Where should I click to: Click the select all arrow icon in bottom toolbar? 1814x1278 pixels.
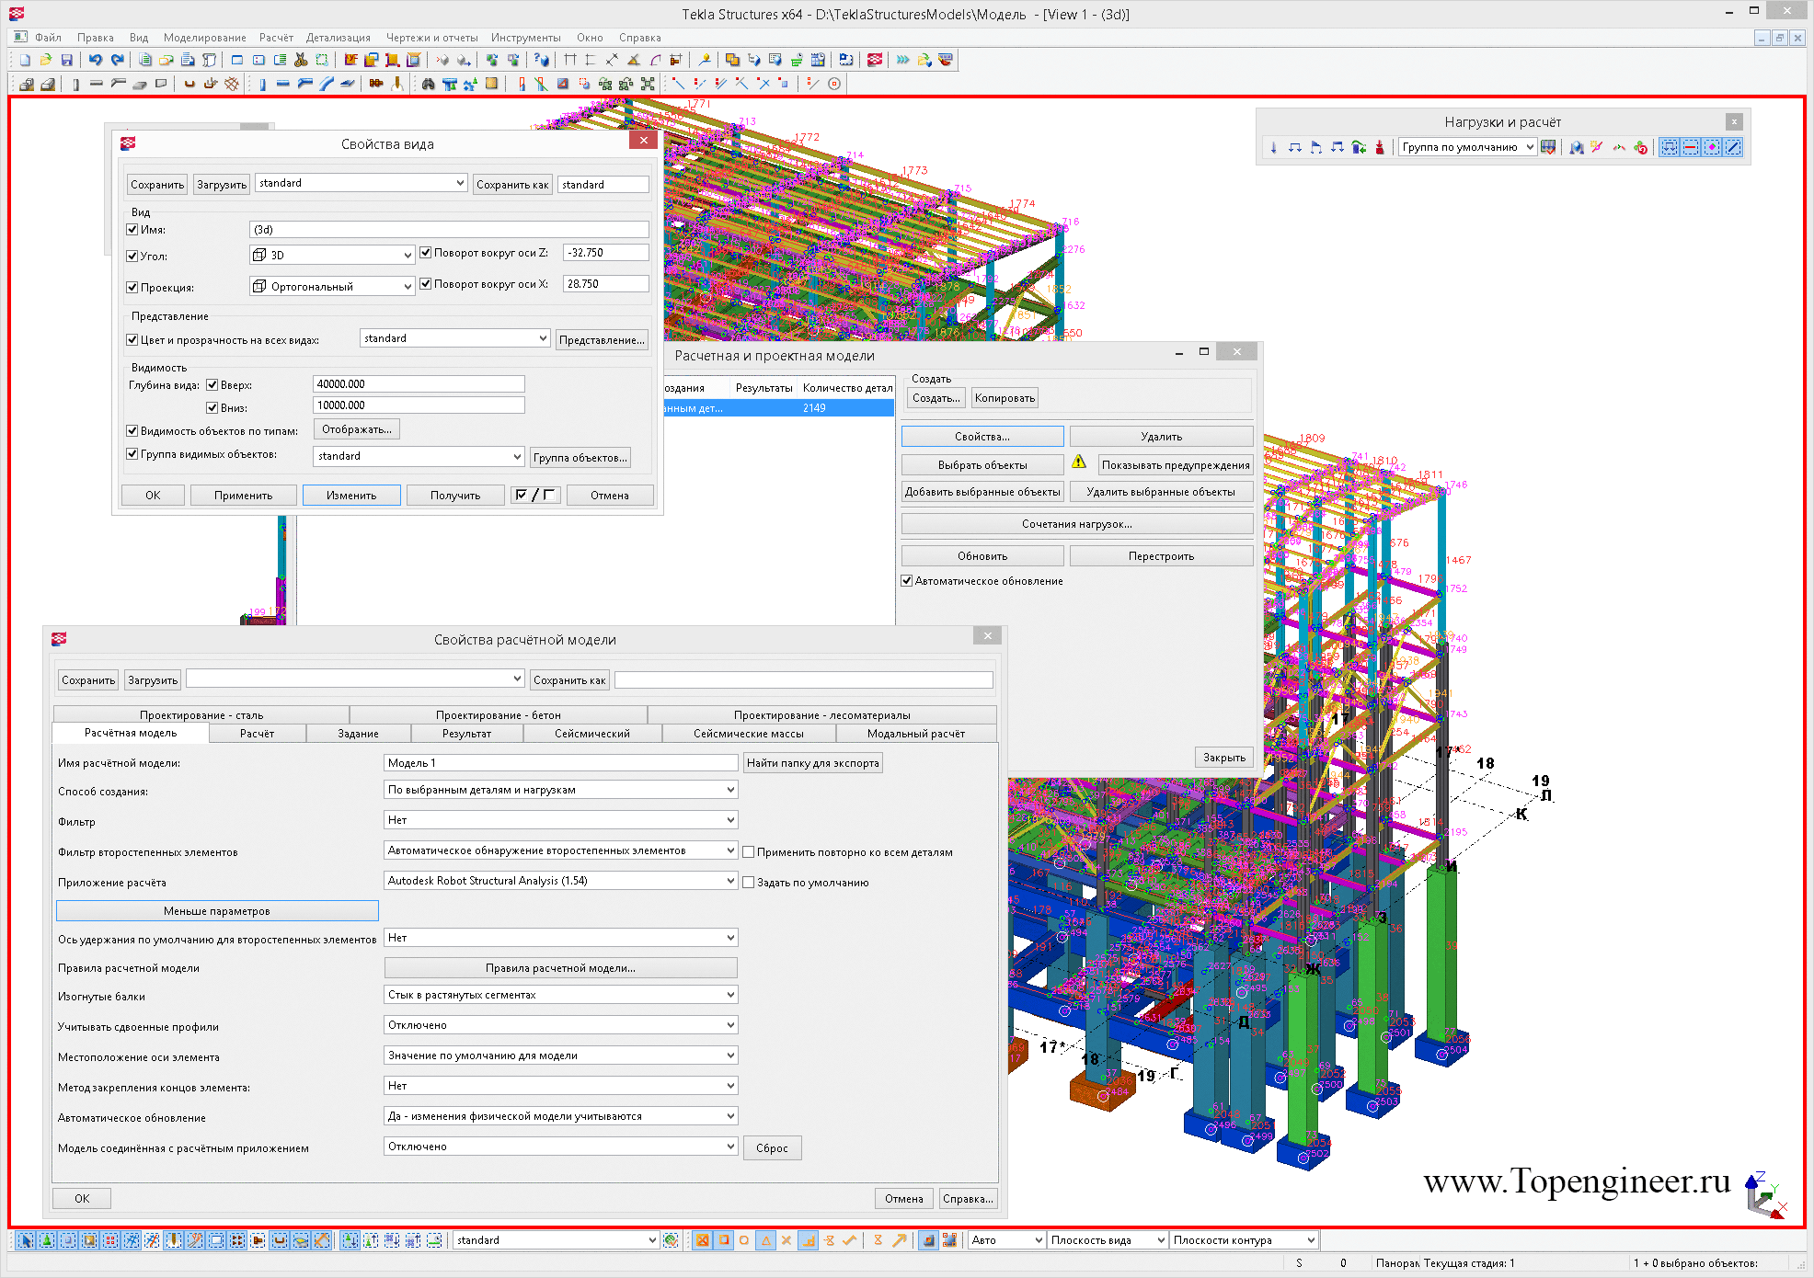point(25,1240)
